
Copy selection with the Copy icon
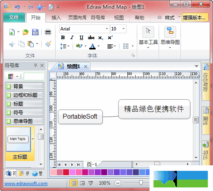21,44
